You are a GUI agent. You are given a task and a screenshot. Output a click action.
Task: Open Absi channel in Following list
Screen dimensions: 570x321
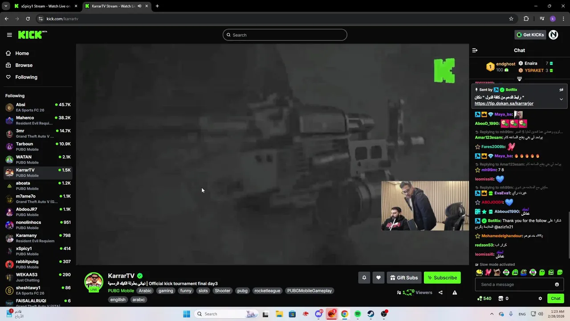[x=38, y=107]
